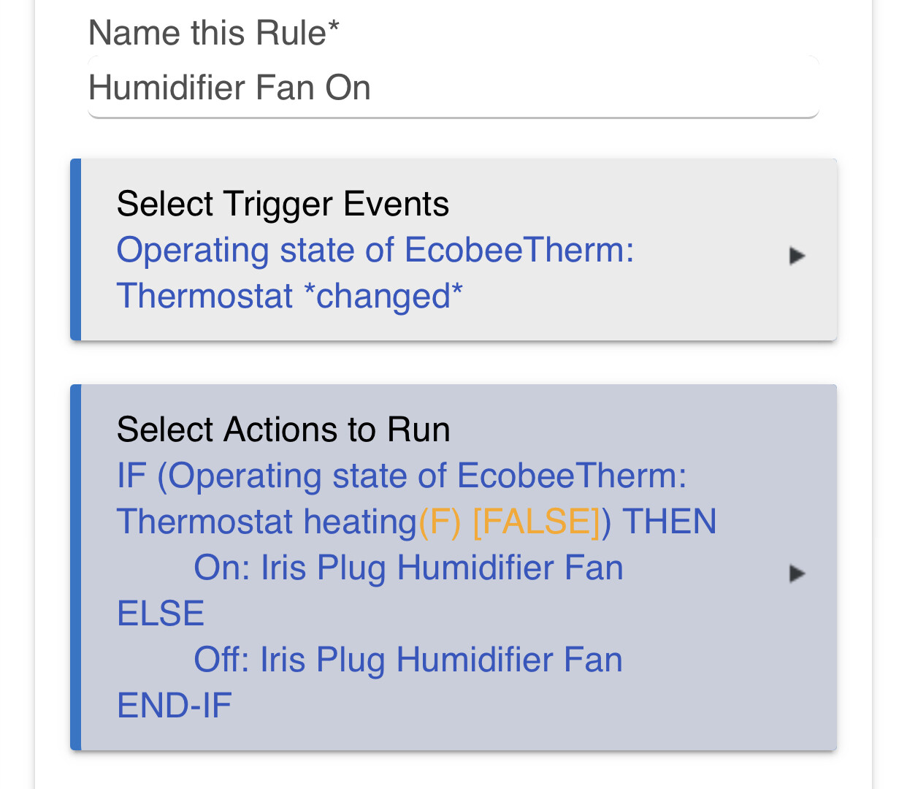
Task: Click the Humidifier Fan On name field
Action: point(453,88)
